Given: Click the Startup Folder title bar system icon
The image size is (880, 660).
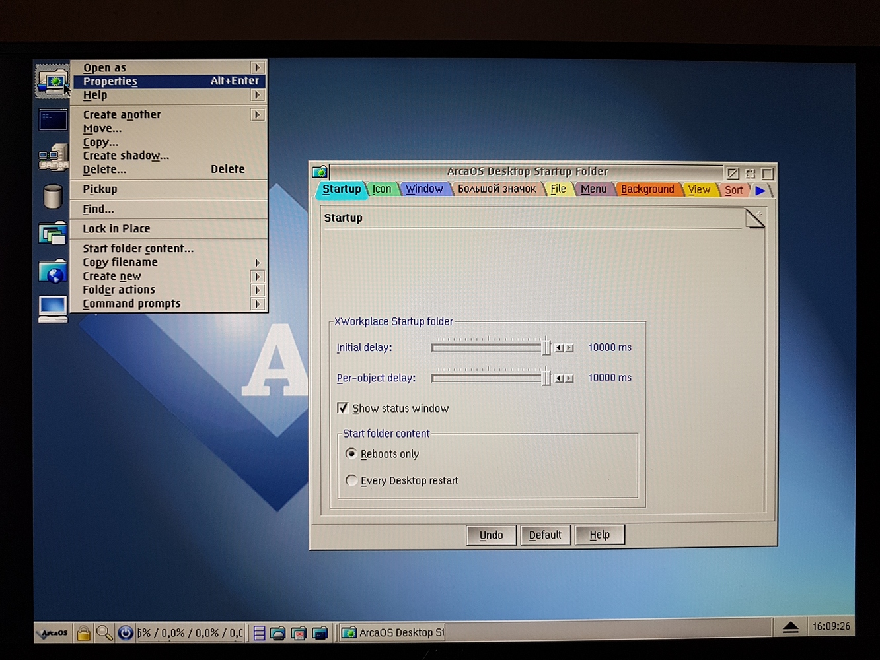Looking at the screenshot, I should click(320, 172).
